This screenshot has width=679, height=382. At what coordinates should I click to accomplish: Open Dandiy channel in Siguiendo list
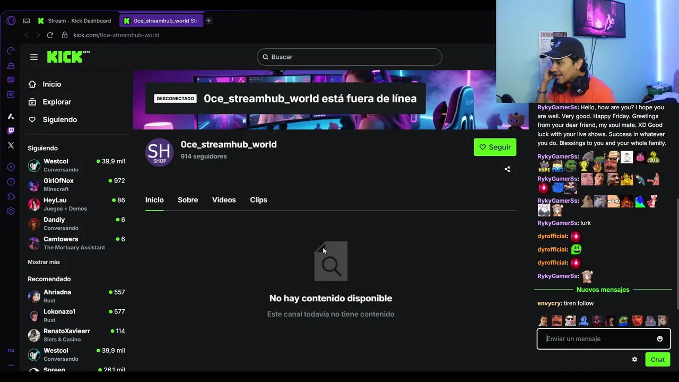click(x=76, y=223)
